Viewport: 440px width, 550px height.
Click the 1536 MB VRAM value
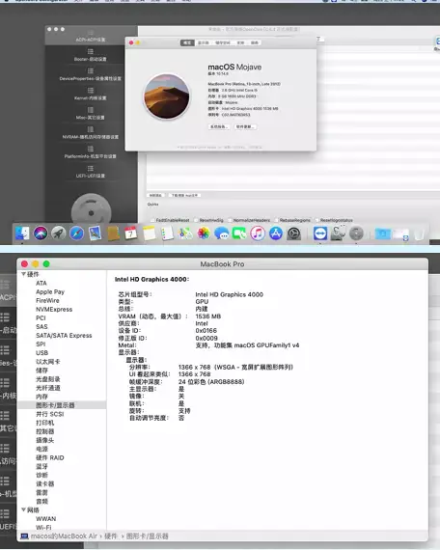click(208, 316)
